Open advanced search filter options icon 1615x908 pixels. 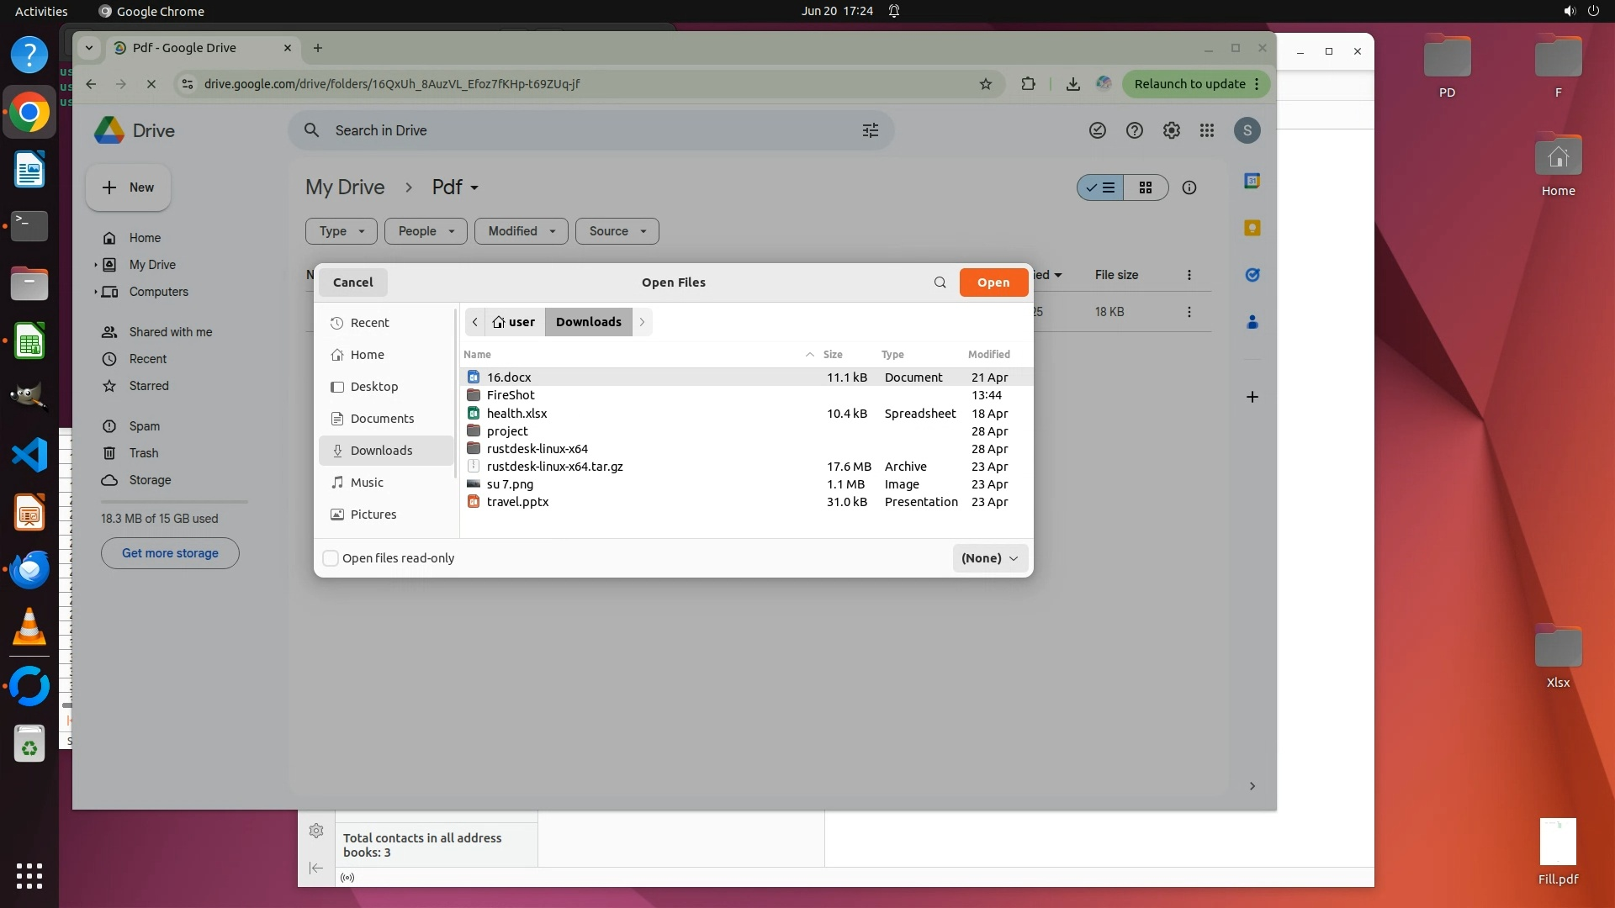click(871, 130)
